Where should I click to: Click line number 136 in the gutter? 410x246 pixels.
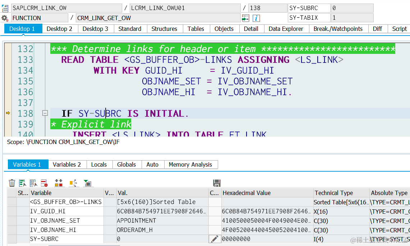click(x=26, y=92)
